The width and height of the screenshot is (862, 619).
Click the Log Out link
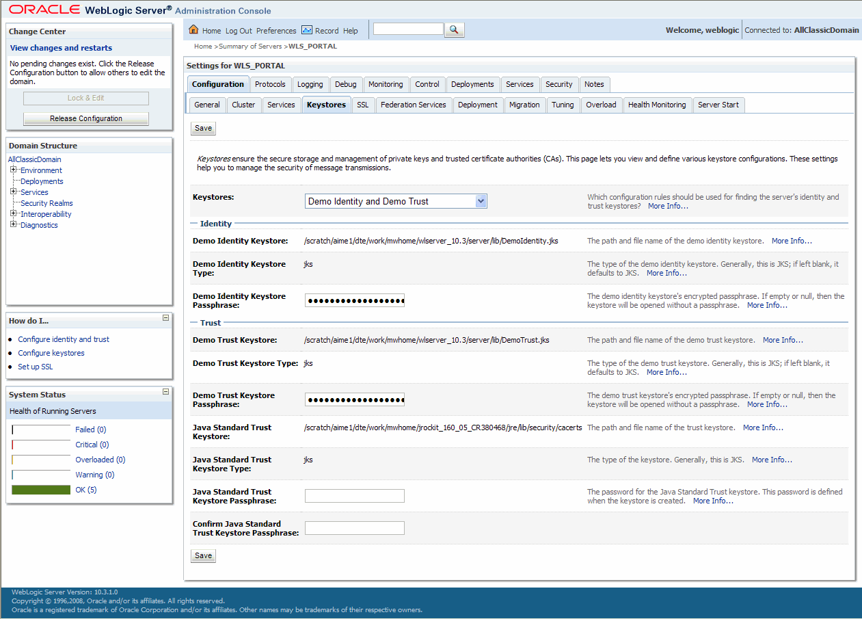coord(239,31)
